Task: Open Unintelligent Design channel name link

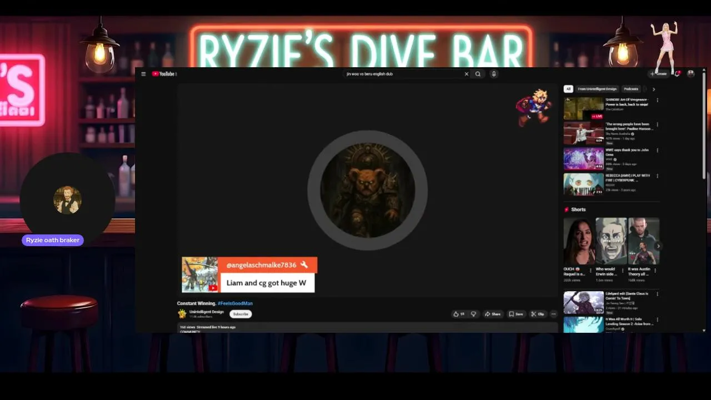Action: tap(207, 312)
